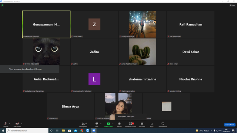Start recording with the Record button
Screen dimensions: 237x133
coord(119,125)
